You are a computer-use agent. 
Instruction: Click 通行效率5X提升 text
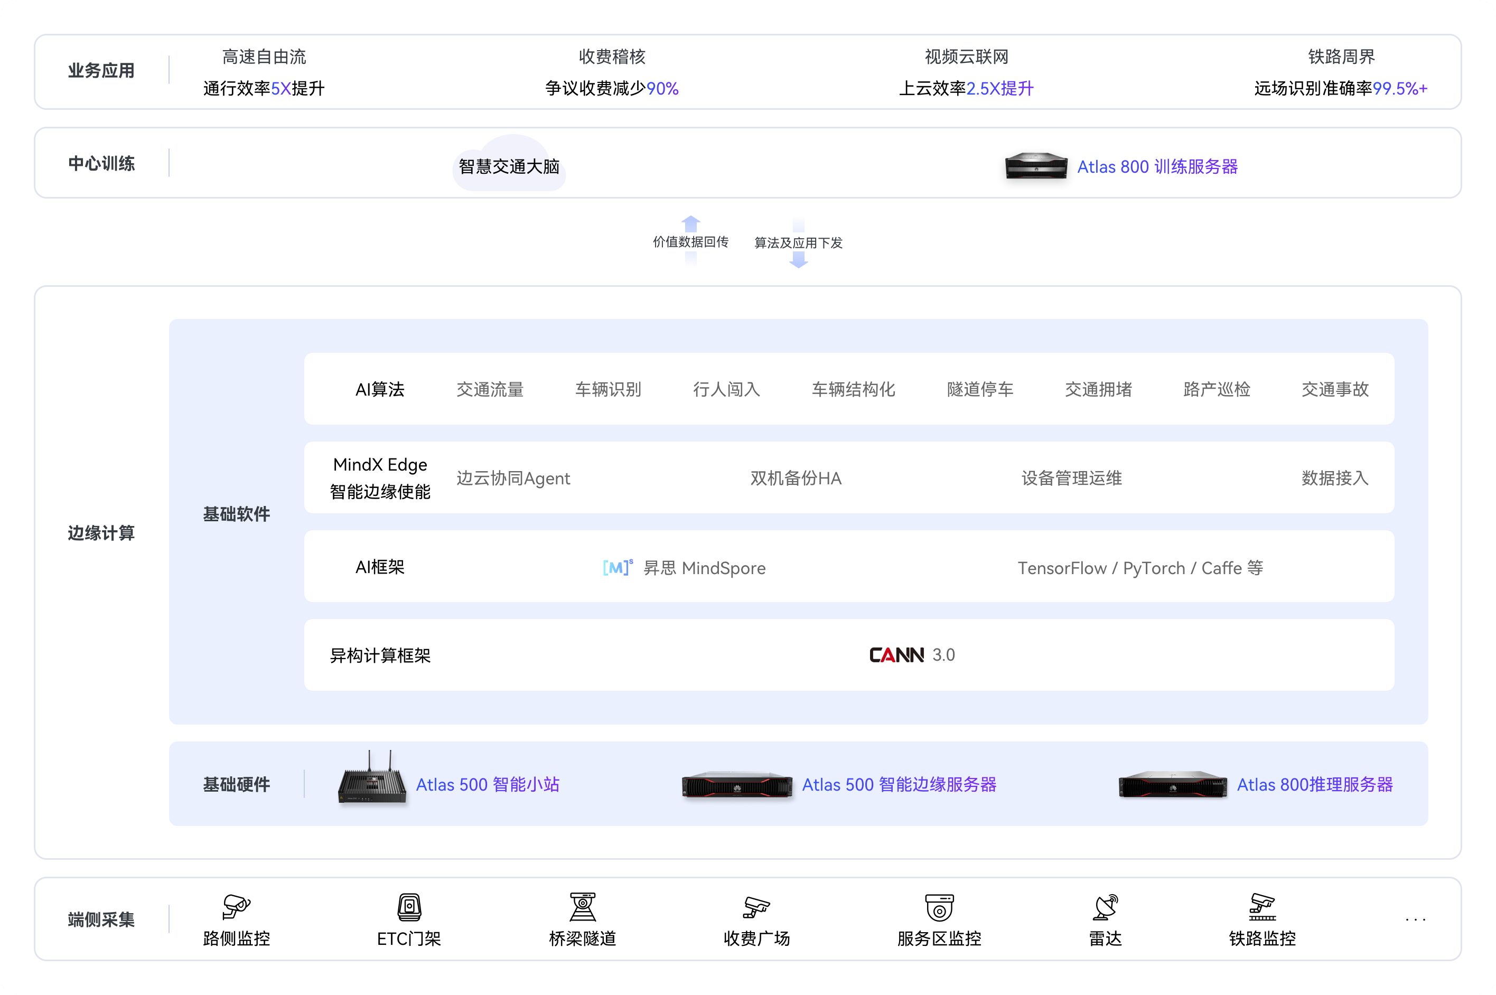pos(264,88)
